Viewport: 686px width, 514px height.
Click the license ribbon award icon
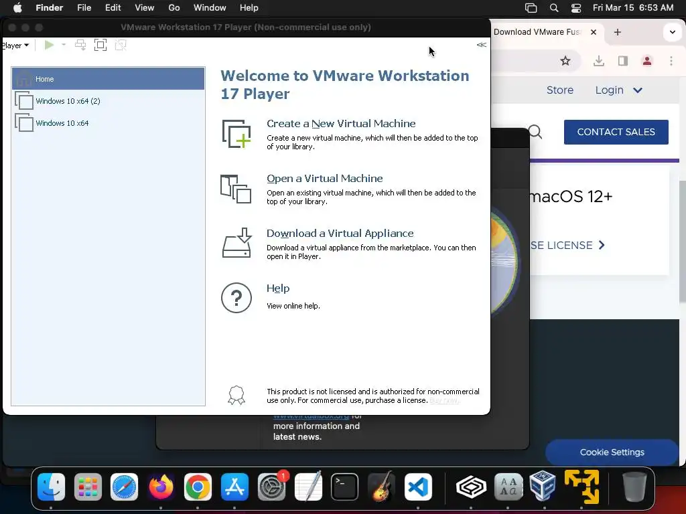click(236, 396)
